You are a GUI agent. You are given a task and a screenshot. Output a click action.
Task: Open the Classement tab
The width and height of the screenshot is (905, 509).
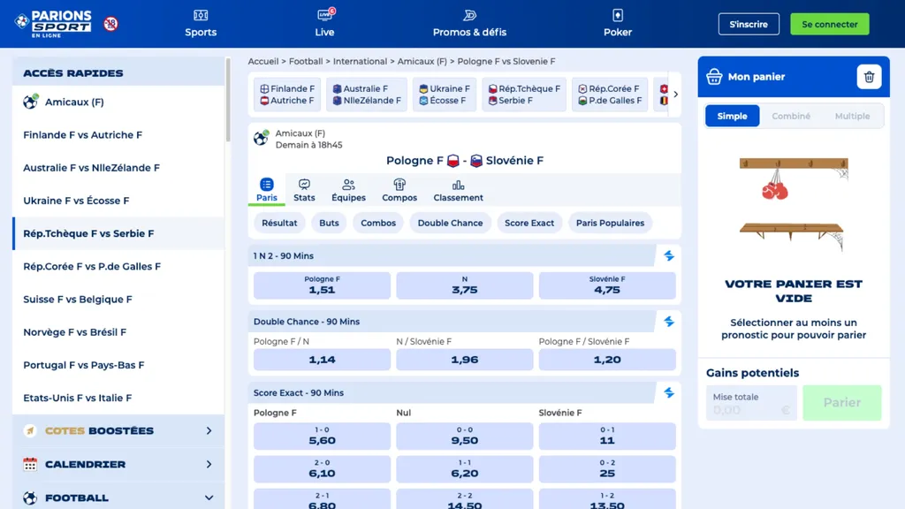(458, 188)
